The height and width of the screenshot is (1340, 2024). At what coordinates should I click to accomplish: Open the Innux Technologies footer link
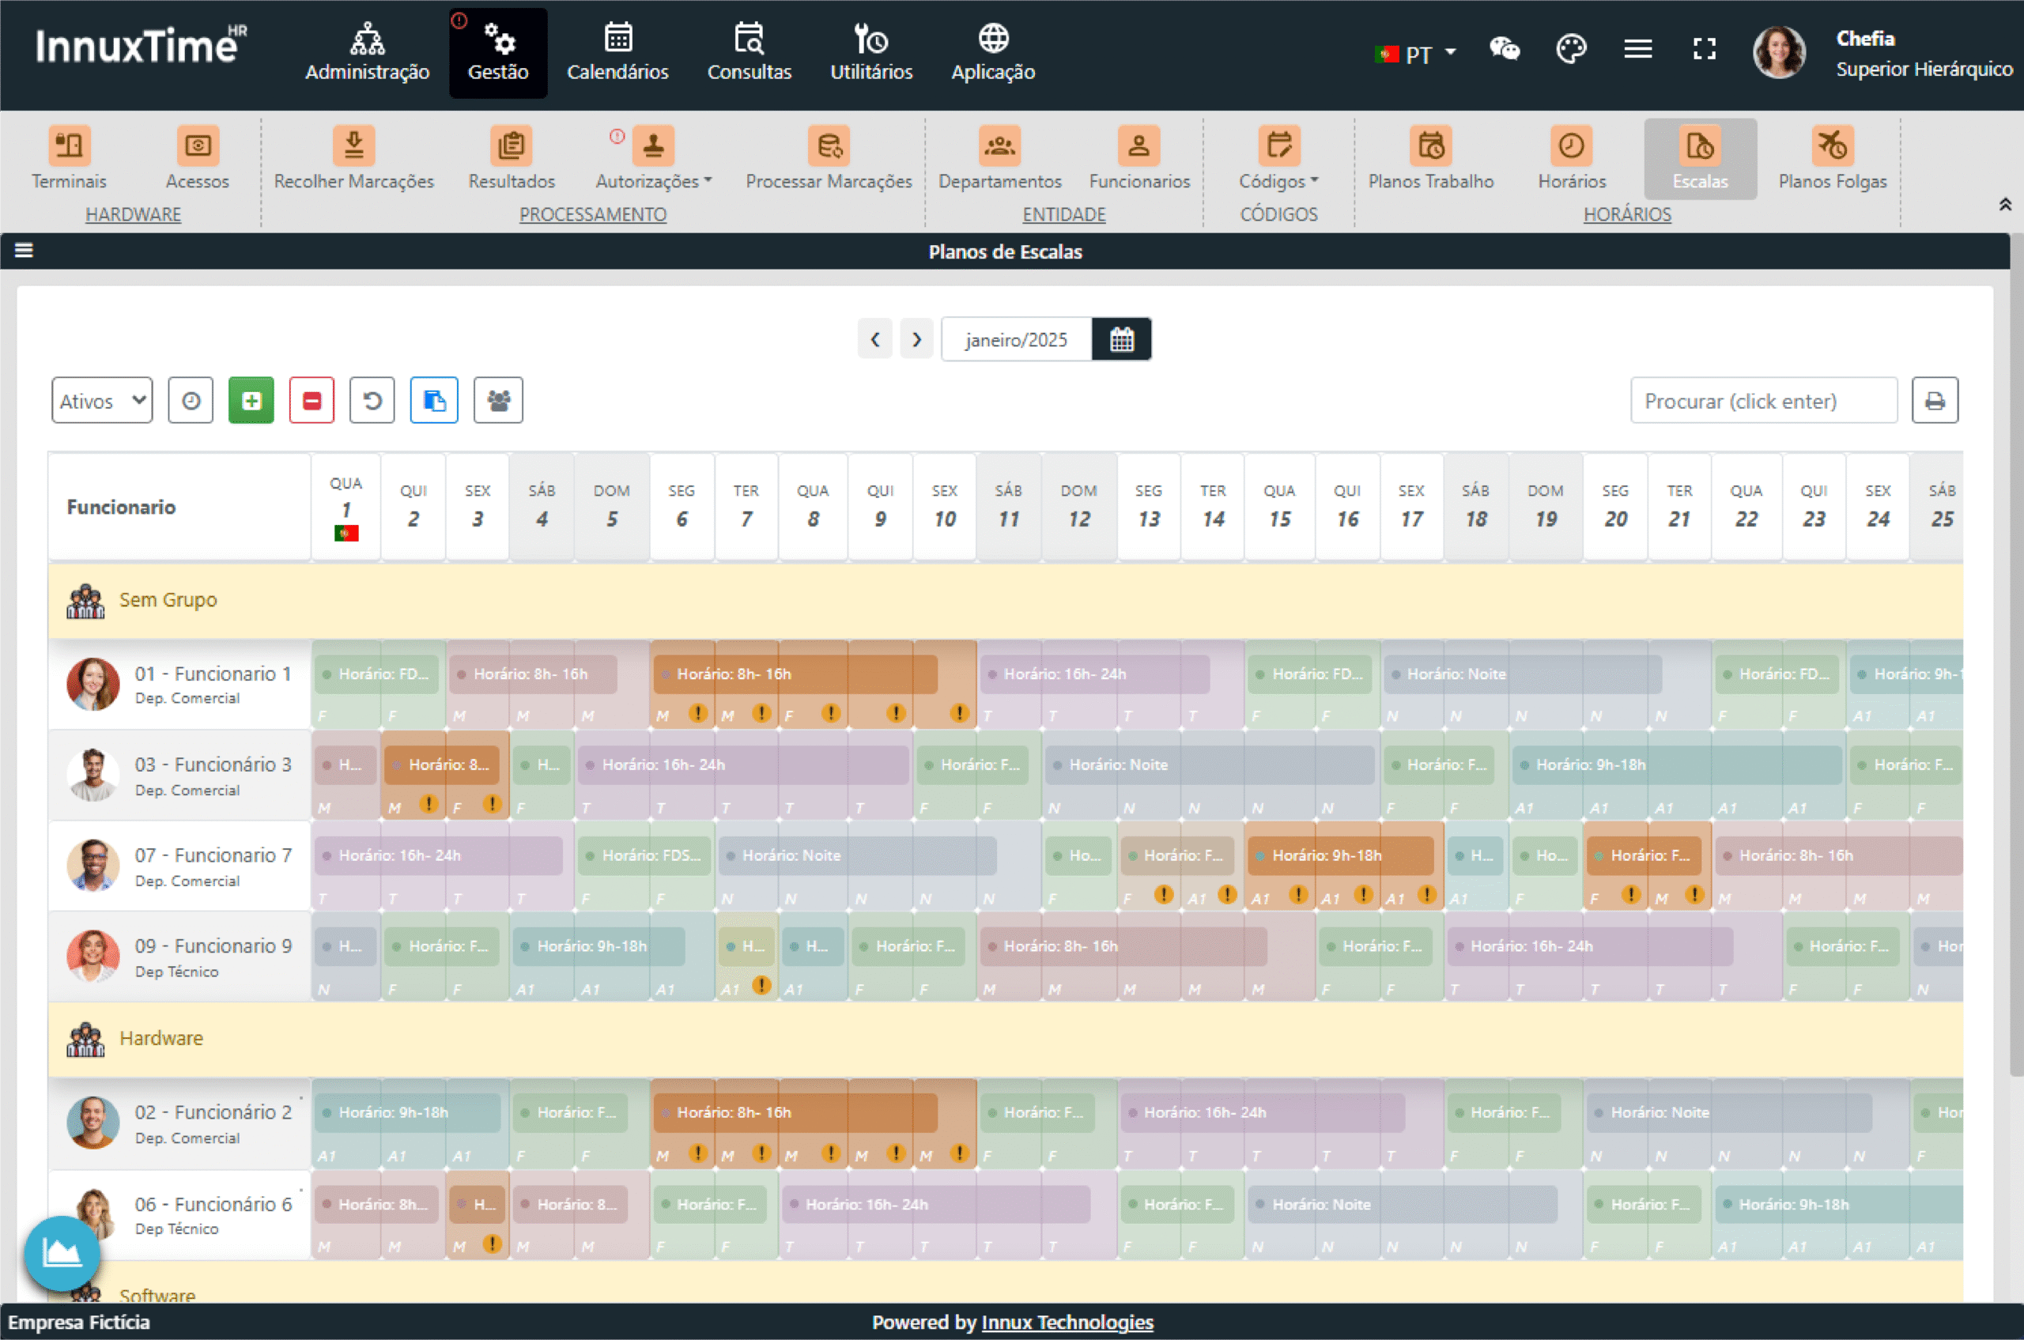(1067, 1322)
